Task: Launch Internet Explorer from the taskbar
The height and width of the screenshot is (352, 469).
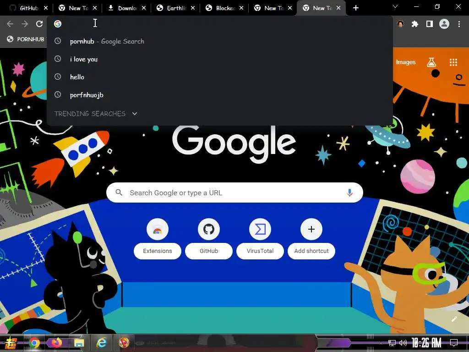Action: (x=101, y=343)
